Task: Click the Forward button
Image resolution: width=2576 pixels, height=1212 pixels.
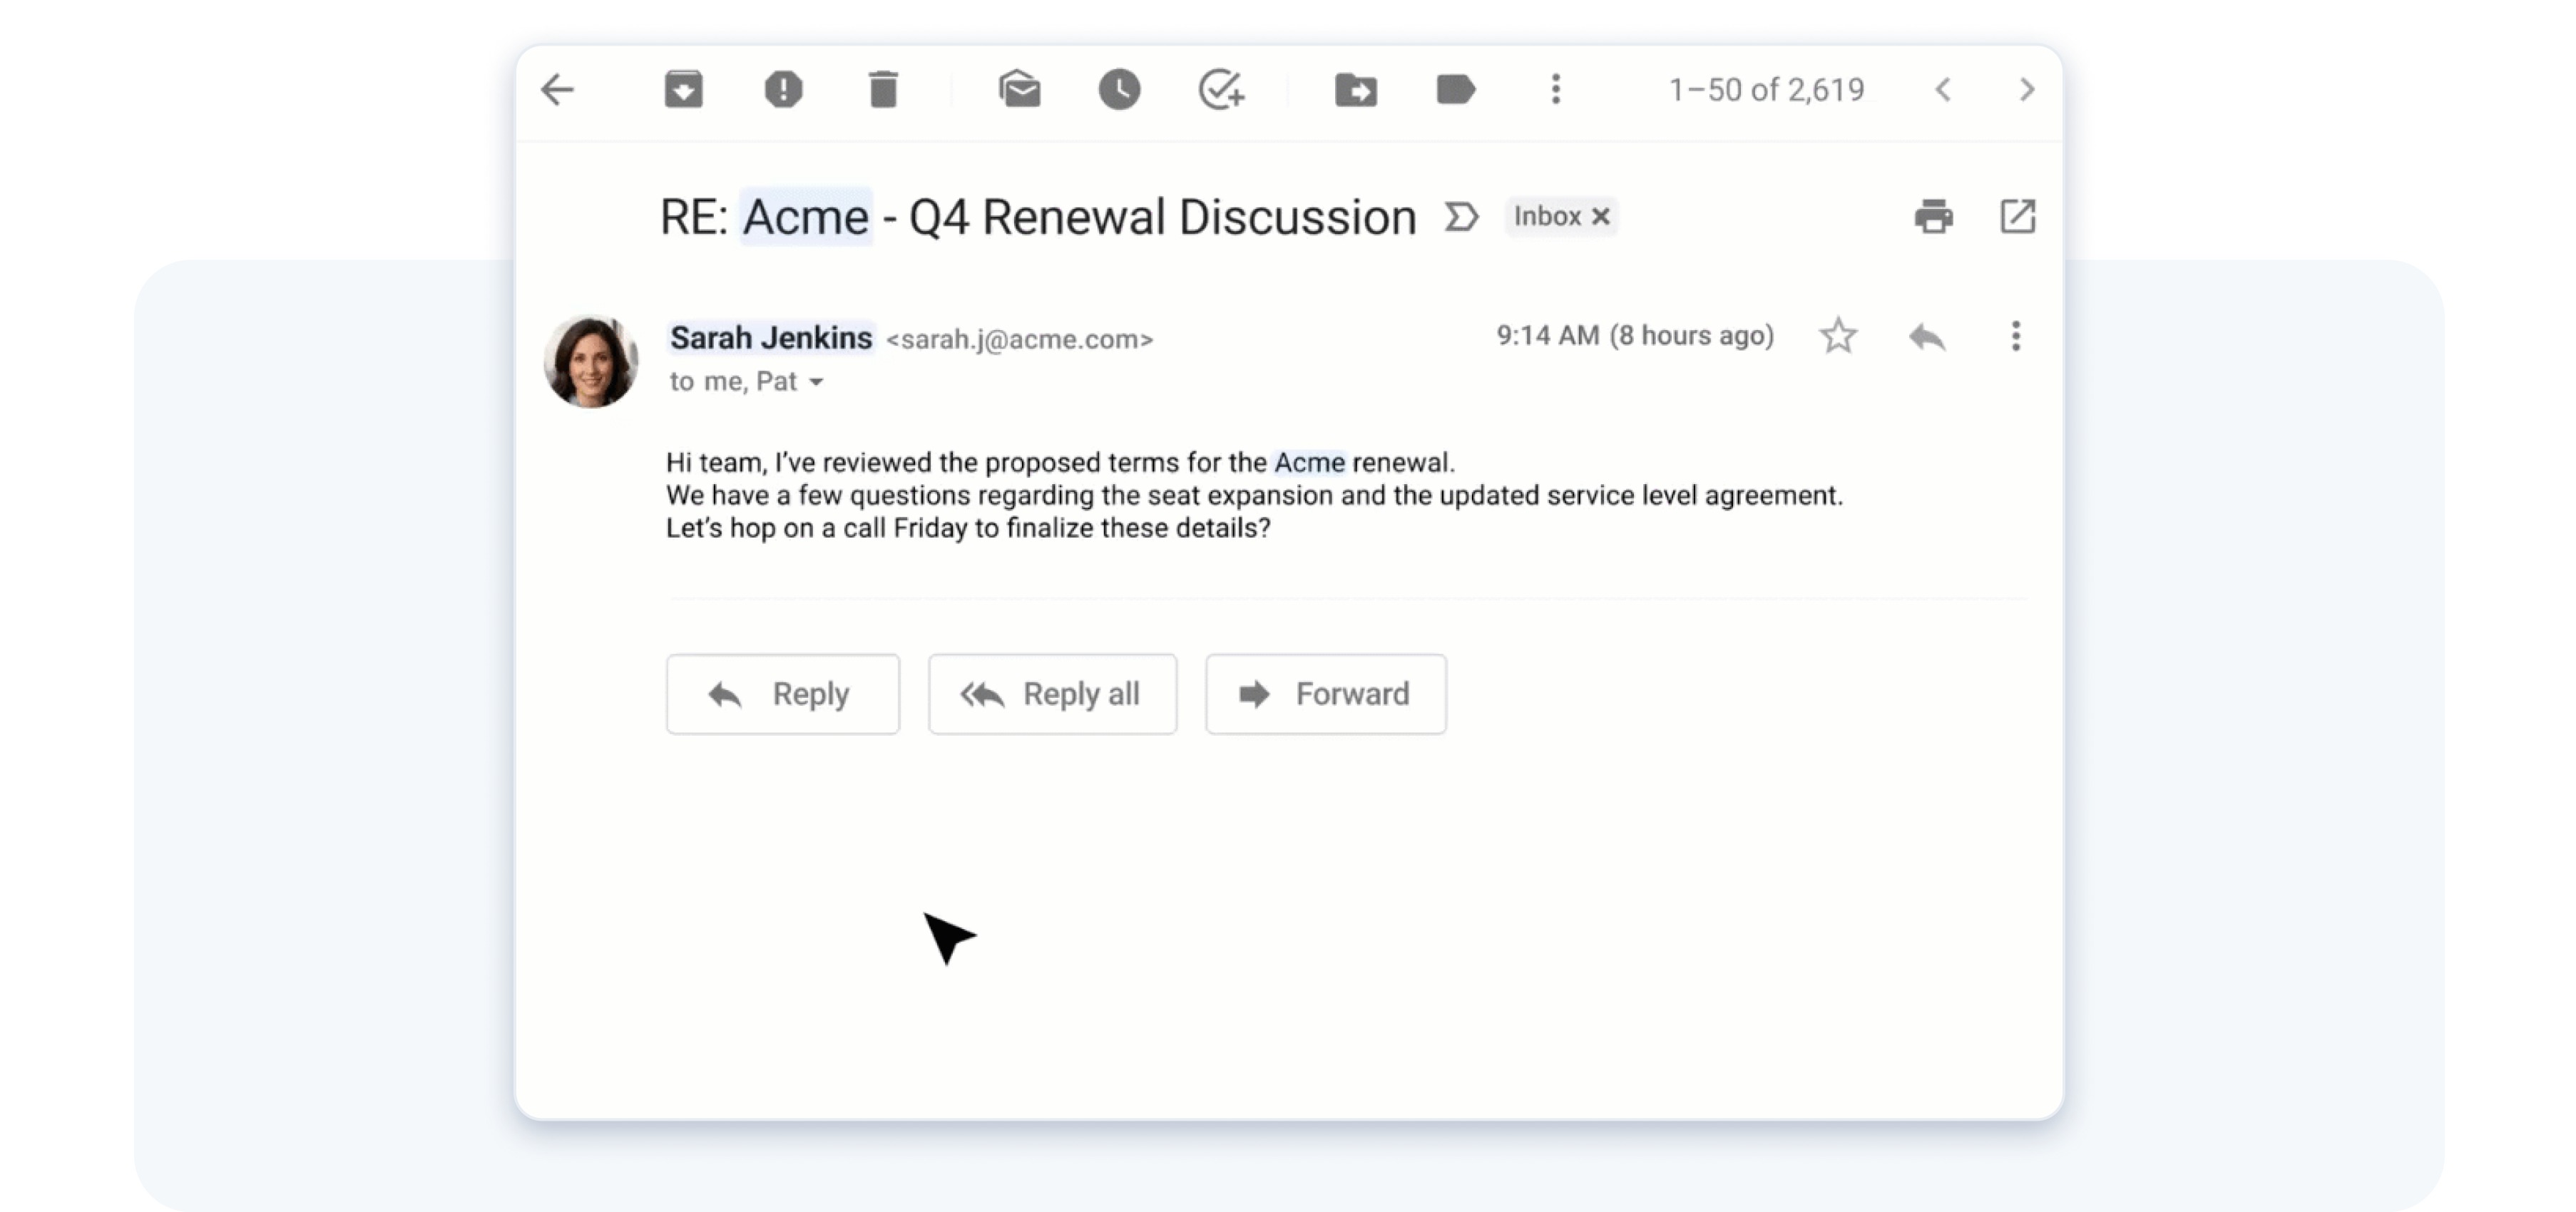Action: click(x=1325, y=694)
